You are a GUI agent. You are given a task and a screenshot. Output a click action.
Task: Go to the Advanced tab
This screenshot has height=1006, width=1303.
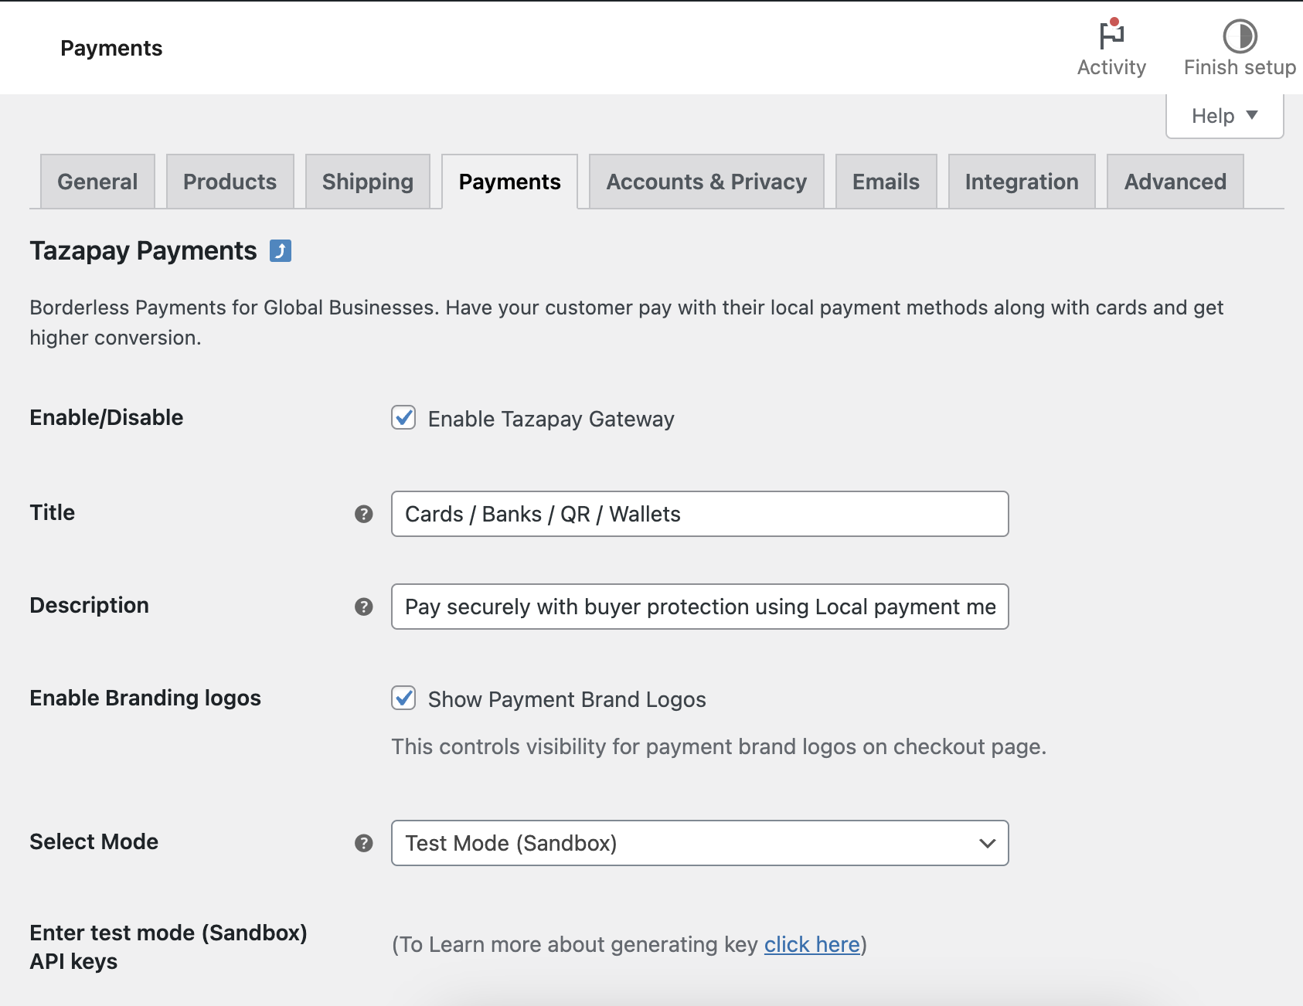(1175, 182)
